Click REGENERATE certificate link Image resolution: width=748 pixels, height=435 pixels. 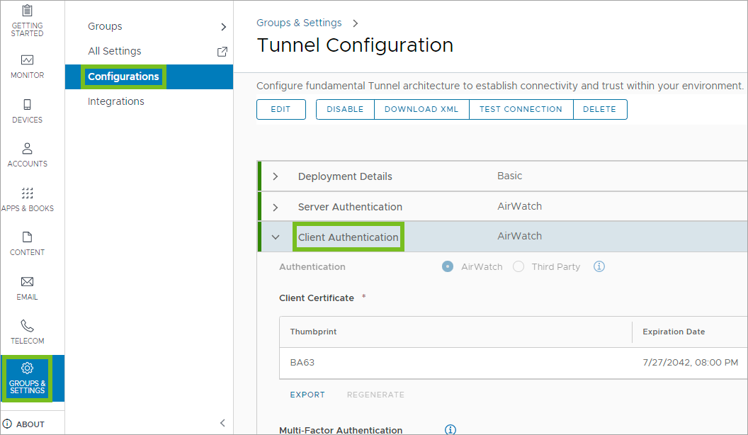[375, 395]
